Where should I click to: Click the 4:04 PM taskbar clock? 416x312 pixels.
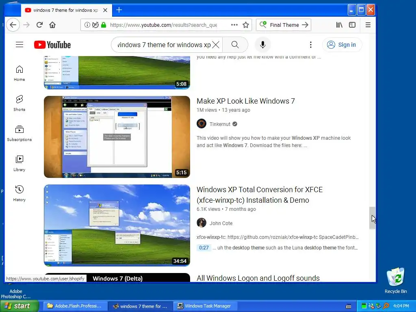pyautogui.click(x=401, y=306)
